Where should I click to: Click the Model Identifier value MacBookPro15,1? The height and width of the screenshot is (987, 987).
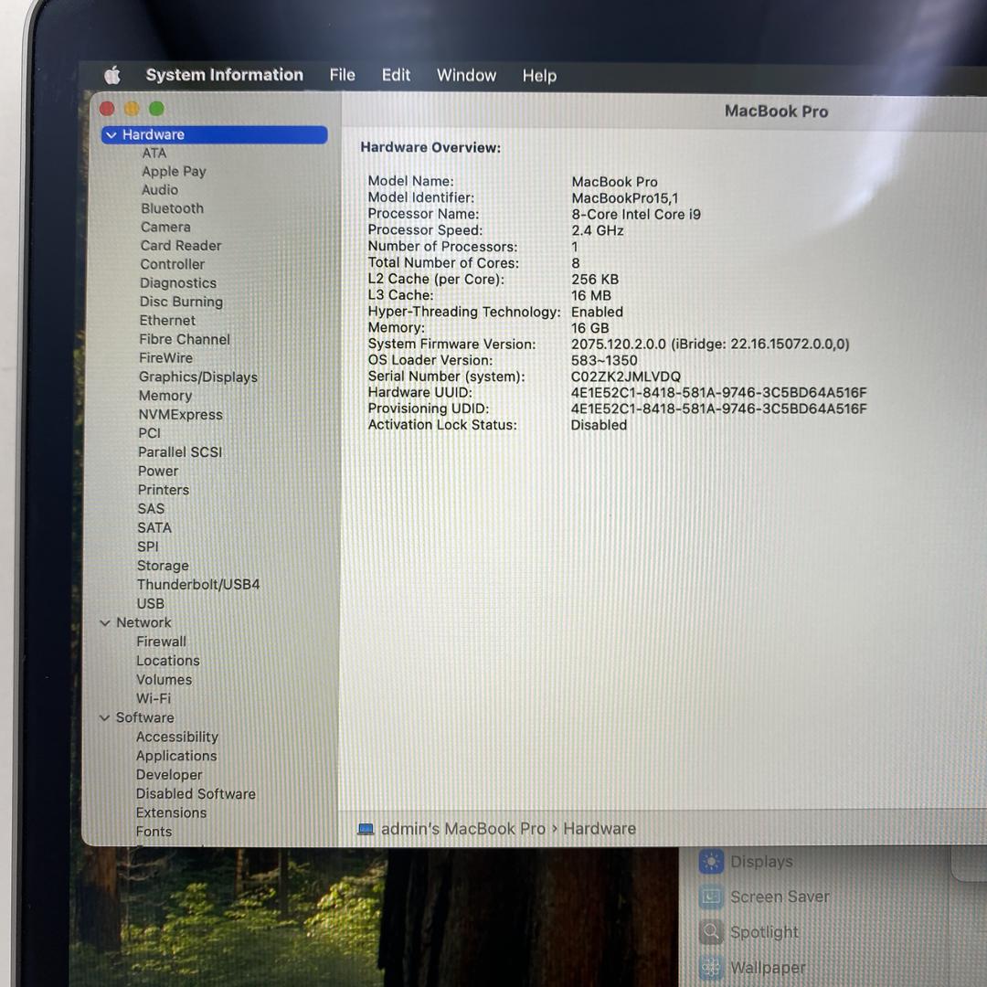tap(625, 198)
